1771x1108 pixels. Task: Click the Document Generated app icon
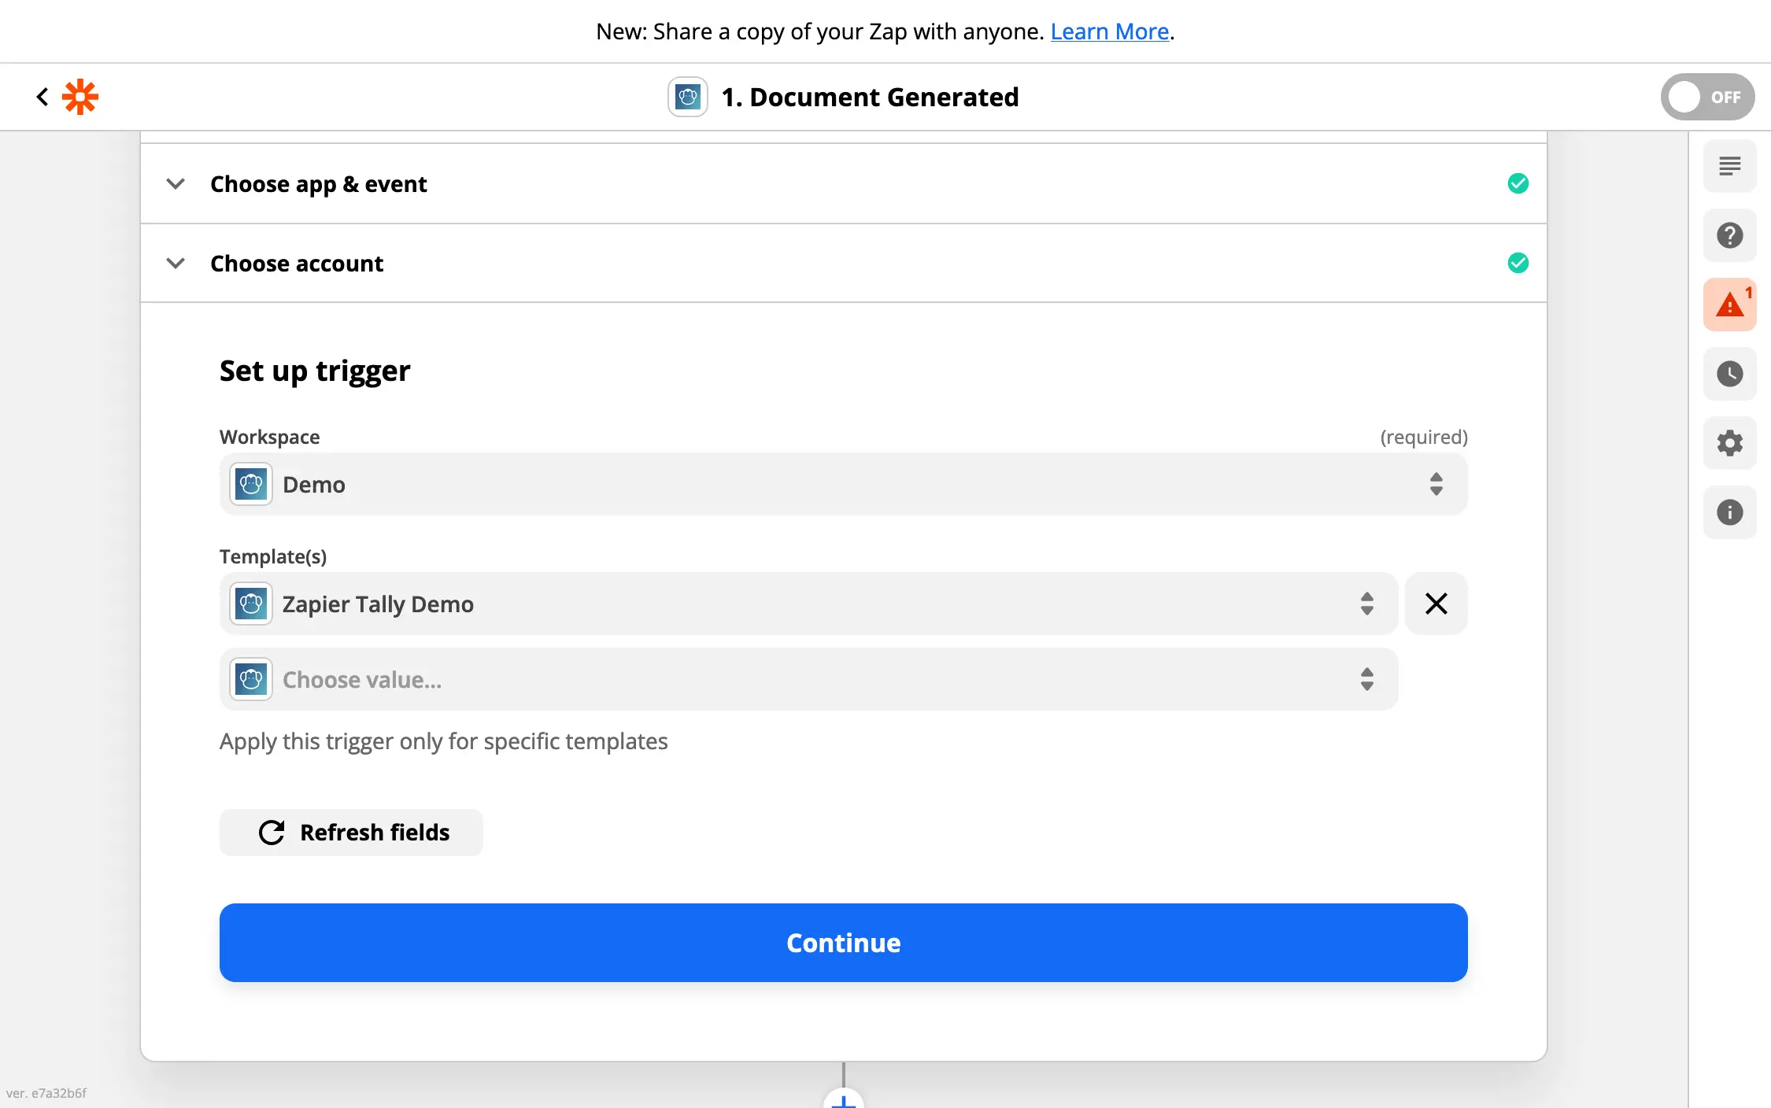coord(687,96)
